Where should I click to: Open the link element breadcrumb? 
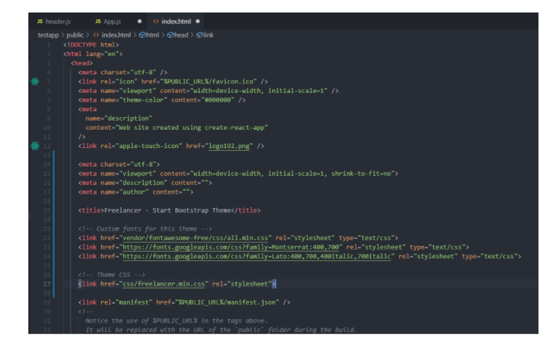click(208, 35)
